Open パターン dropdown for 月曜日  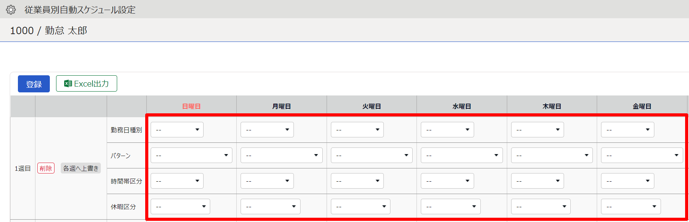click(281, 155)
